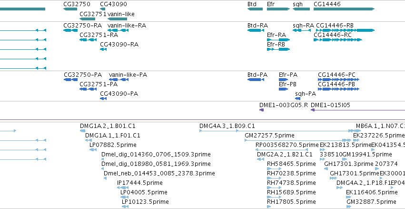Select transcript vanin-like-RA
This screenshot has width=405, height=209.
coord(118,30)
